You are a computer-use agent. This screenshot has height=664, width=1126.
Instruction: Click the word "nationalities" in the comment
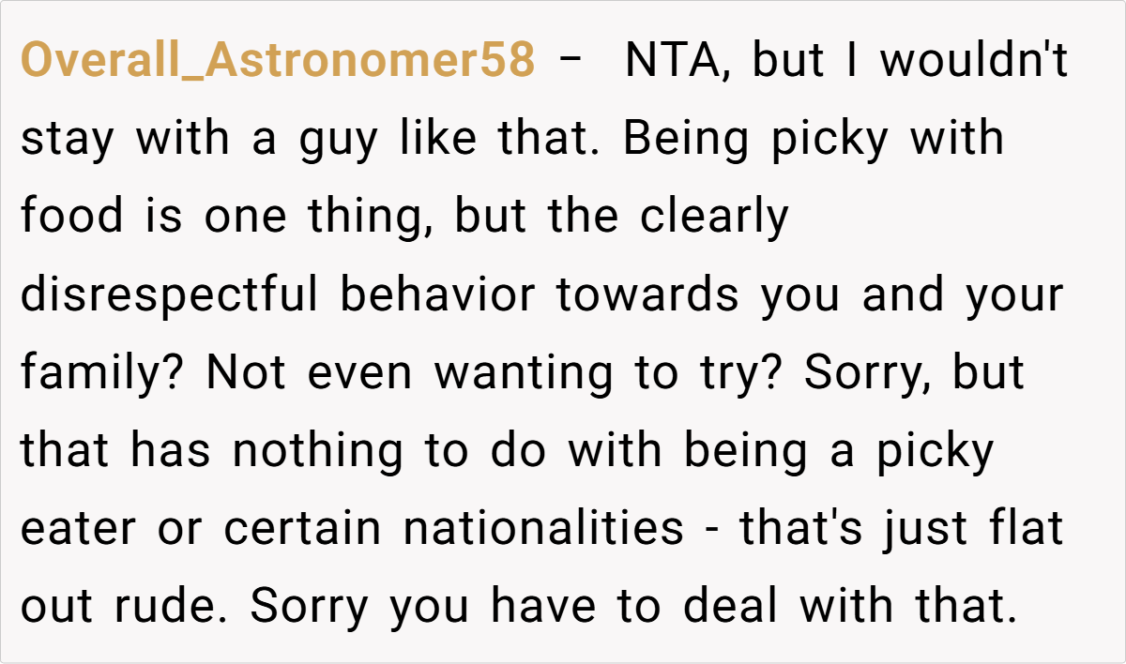click(543, 529)
